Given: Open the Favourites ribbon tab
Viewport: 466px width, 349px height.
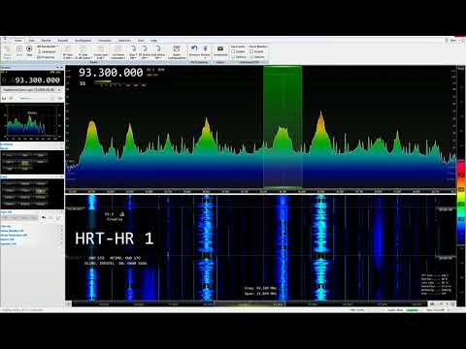Looking at the screenshot, I should coord(105,41).
